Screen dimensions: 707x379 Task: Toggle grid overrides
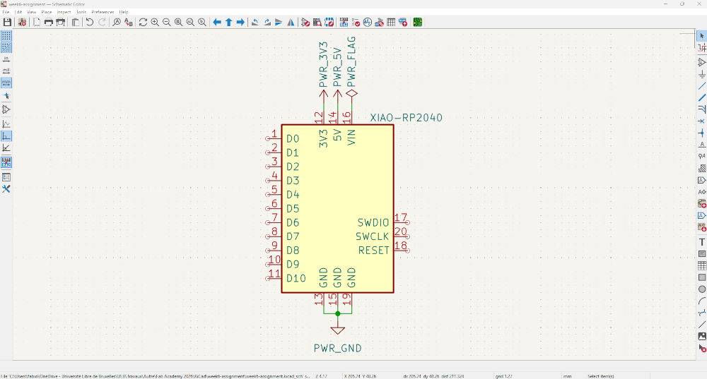(6, 47)
